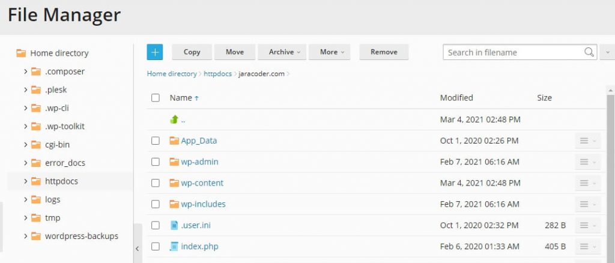
Task: Click the error_docs folder icon in tree
Action: [x=35, y=163]
